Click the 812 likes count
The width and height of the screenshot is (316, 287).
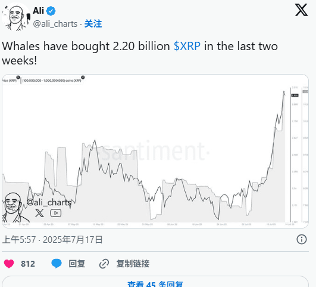point(28,264)
